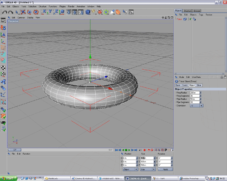Image resolution: width=227 pixels, height=181 pixels.
Task: Open the Object dropdown in Coordinates manager
Action: tap(130, 169)
